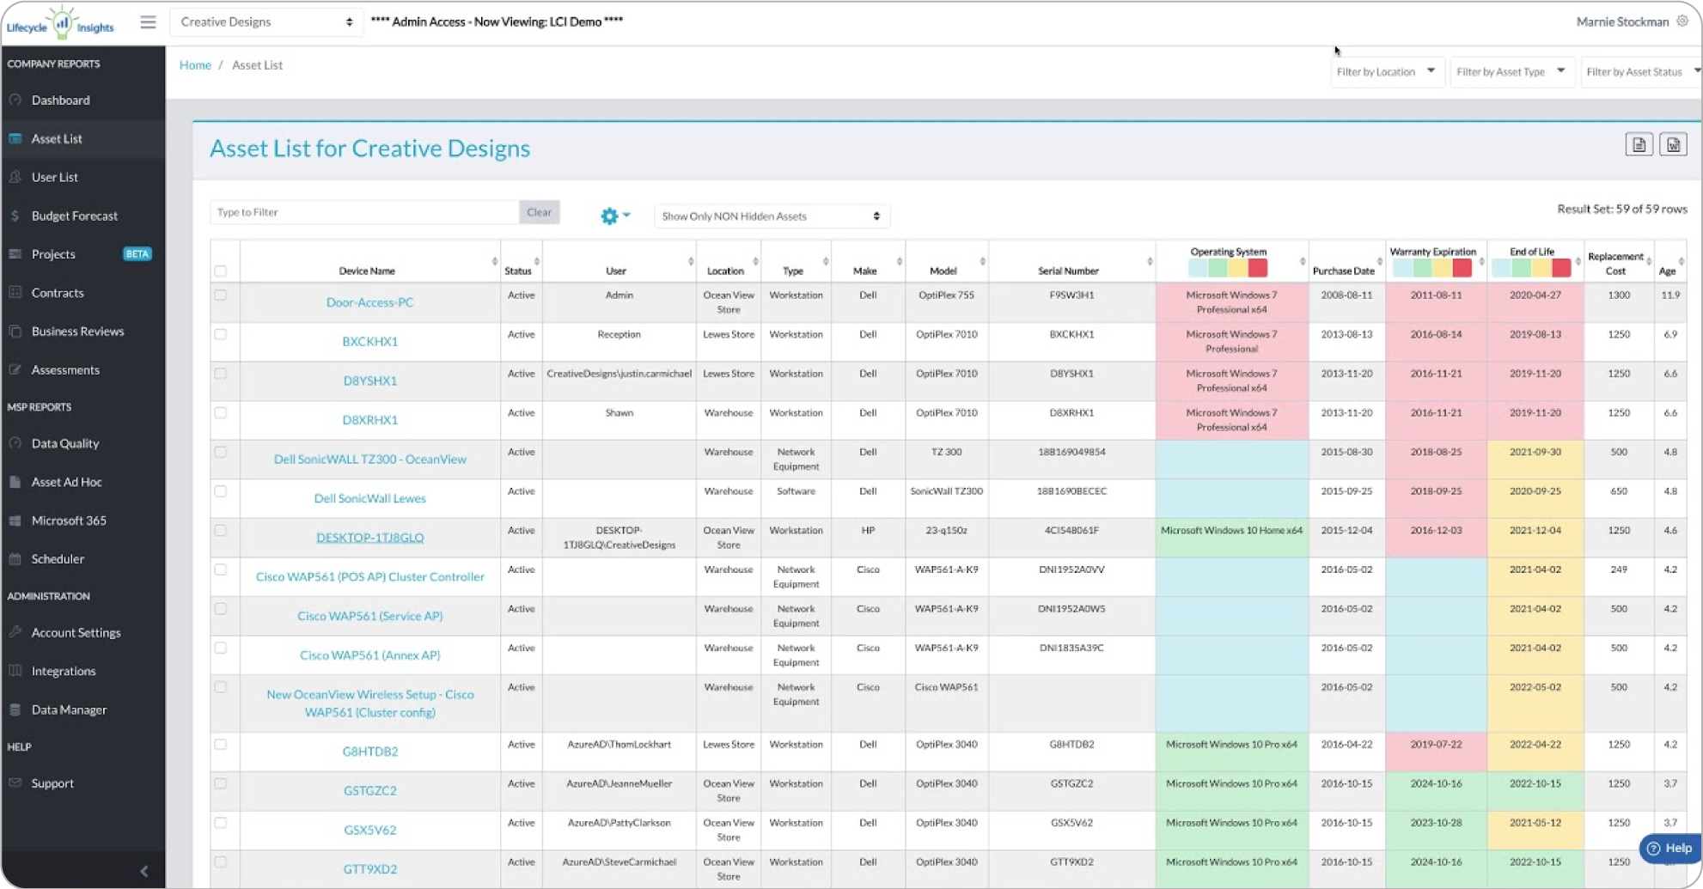Click the Lifecycle Insights logo
The image size is (1703, 889).
click(x=60, y=23)
